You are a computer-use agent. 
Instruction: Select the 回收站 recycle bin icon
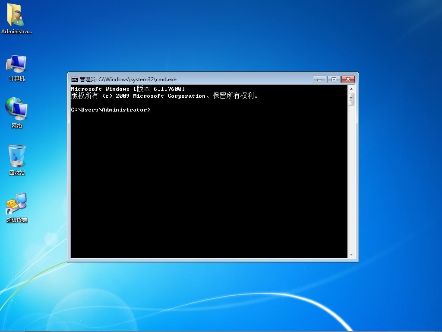coord(17,160)
